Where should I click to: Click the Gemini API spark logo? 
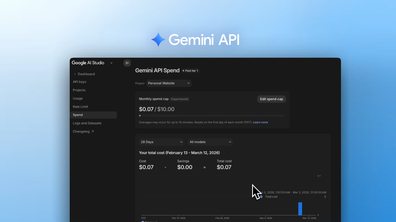158,39
